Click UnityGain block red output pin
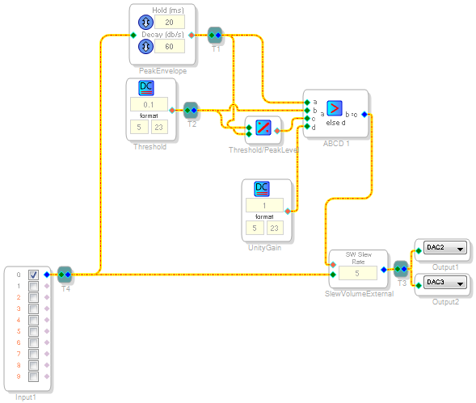This screenshot has width=476, height=403. pyautogui.click(x=288, y=212)
